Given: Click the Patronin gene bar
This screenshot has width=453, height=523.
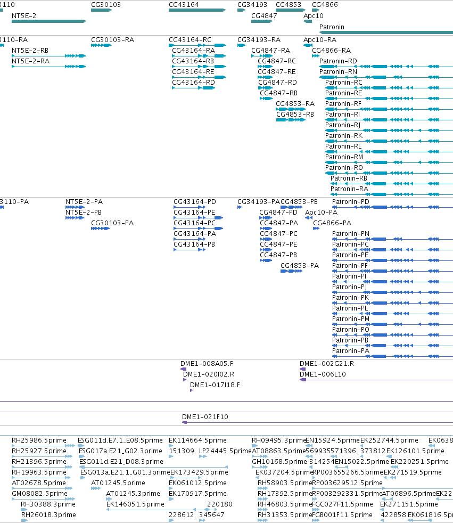Looking at the screenshot, I should pyautogui.click(x=386, y=32).
